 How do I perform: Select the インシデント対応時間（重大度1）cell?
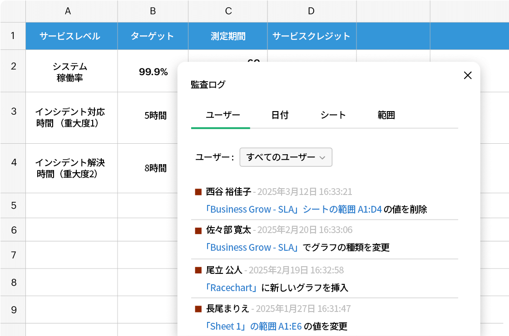(71, 118)
